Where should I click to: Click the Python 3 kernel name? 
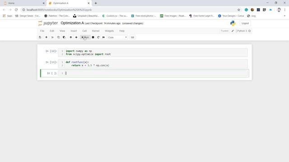tap(242, 31)
